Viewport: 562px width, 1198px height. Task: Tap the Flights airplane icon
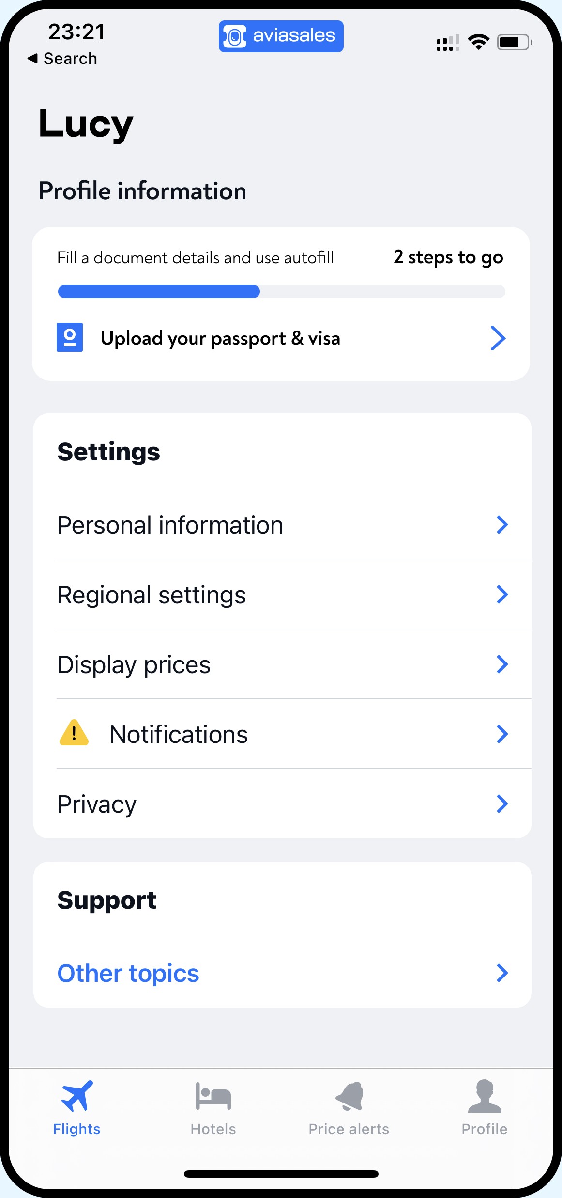pyautogui.click(x=77, y=1096)
